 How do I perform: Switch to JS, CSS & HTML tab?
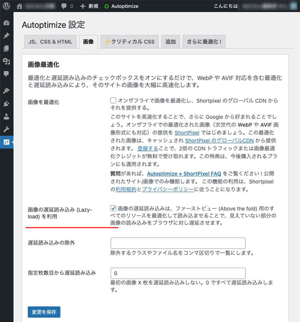50,42
